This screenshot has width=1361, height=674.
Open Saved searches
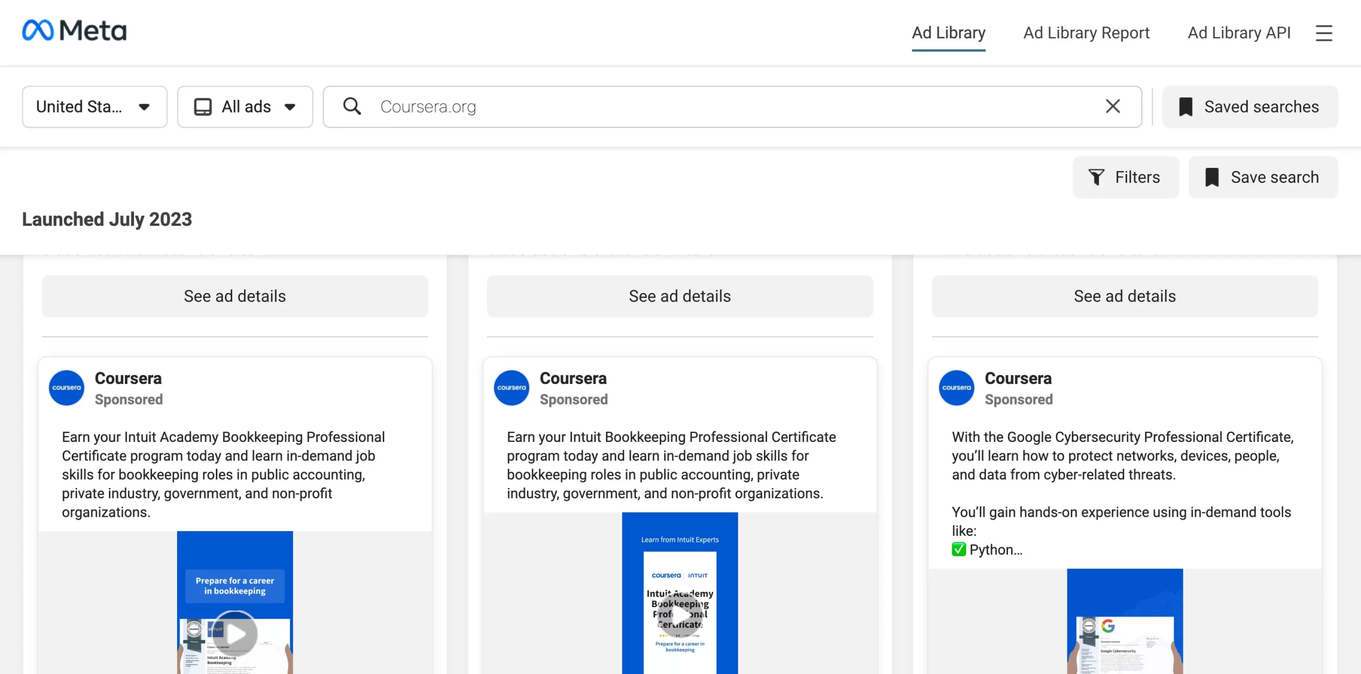click(1249, 106)
